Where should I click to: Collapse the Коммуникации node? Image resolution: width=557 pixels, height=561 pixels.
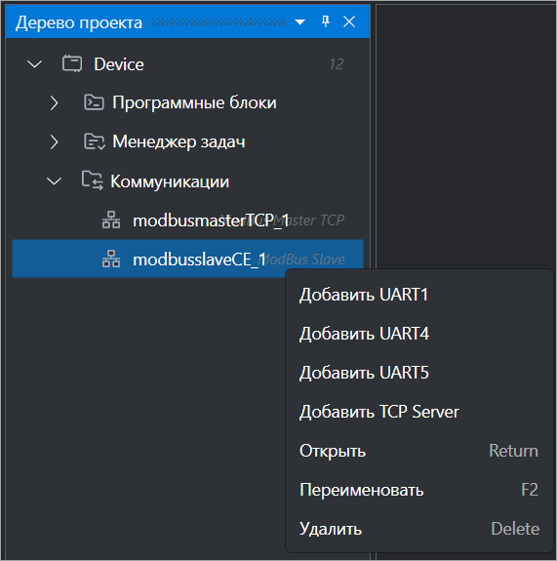tap(54, 181)
